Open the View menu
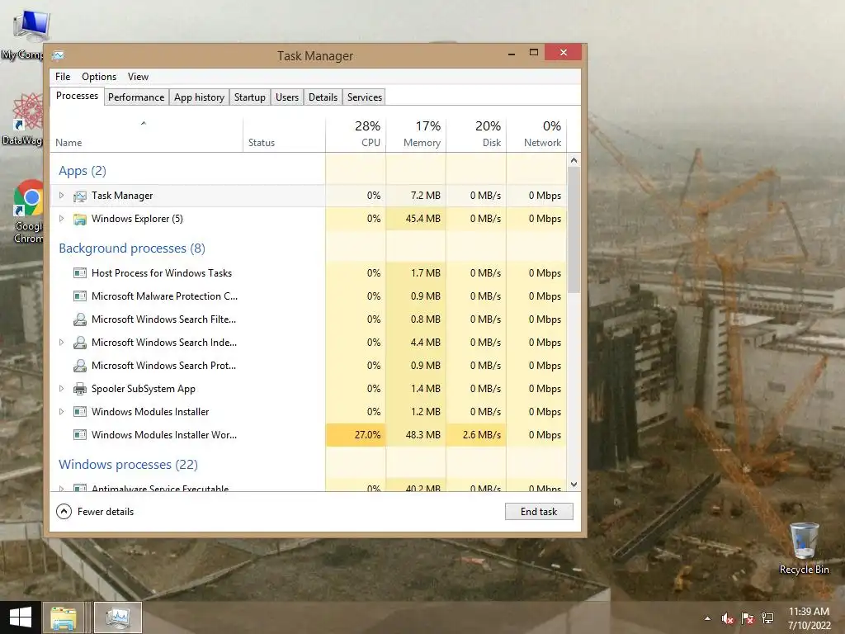The height and width of the screenshot is (634, 845). (x=138, y=77)
